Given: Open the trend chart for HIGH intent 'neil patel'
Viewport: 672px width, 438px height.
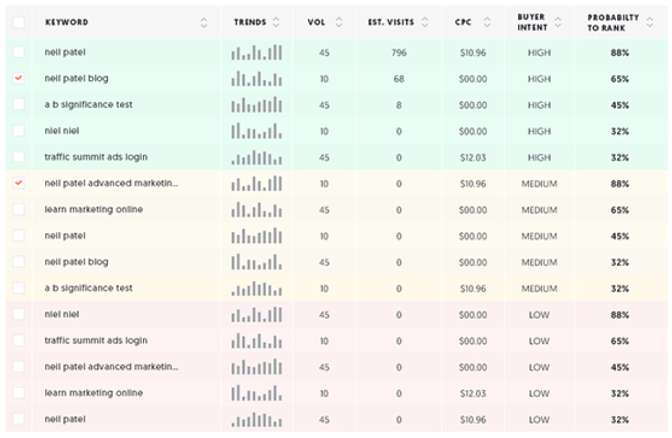Looking at the screenshot, I should coord(257,52).
